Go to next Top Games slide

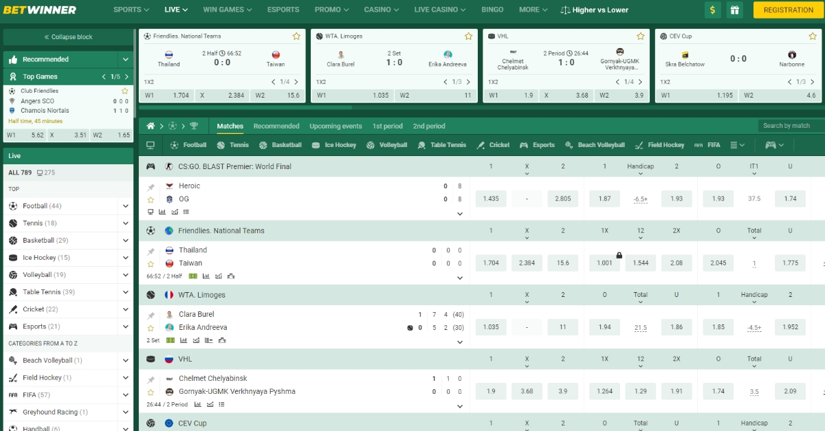click(x=126, y=76)
